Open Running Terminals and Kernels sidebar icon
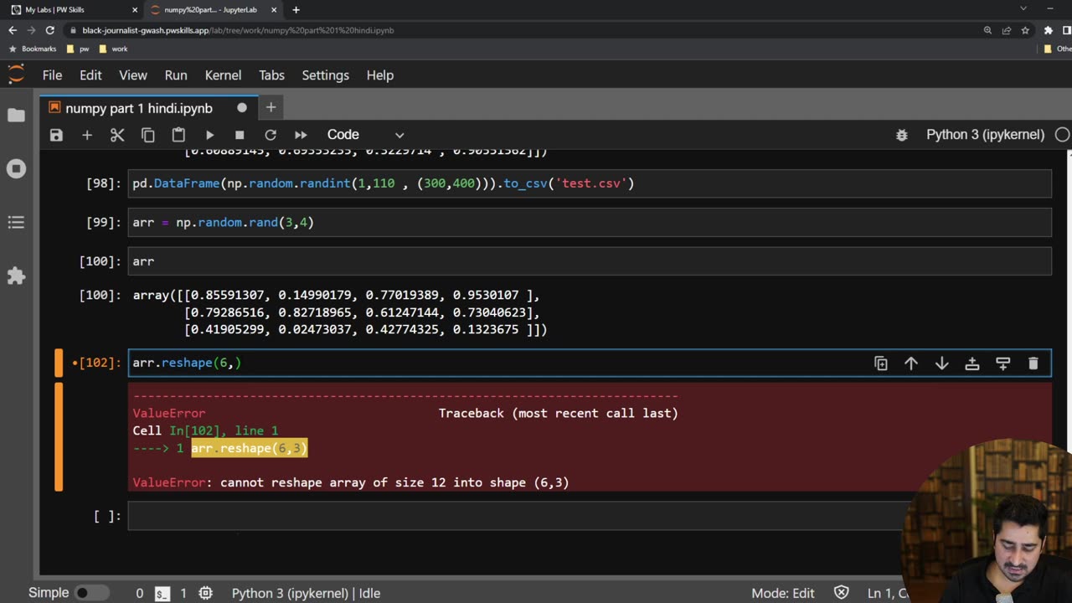Image resolution: width=1072 pixels, height=603 pixels. point(16,169)
